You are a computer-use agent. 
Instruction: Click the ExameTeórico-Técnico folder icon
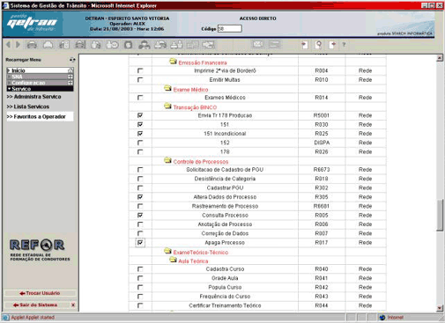tap(167, 251)
